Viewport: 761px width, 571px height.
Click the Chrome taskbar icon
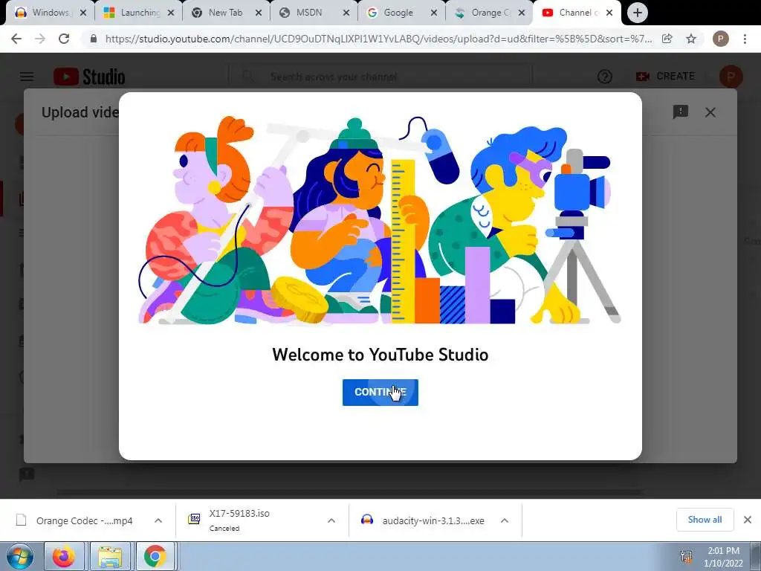(x=155, y=556)
